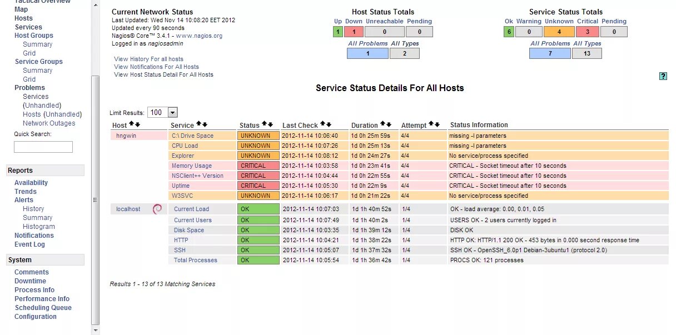This screenshot has height=335, width=676.
Task: Click the service Critical count box showing 3
Action: 588,32
